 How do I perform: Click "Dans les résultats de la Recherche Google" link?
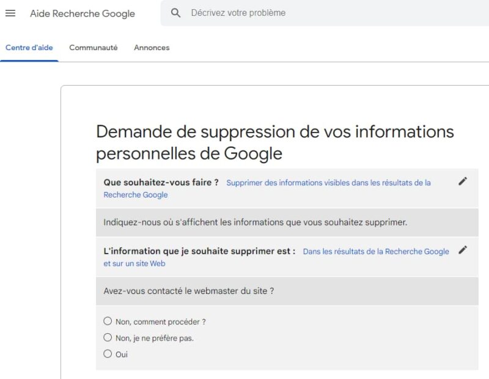pos(375,251)
